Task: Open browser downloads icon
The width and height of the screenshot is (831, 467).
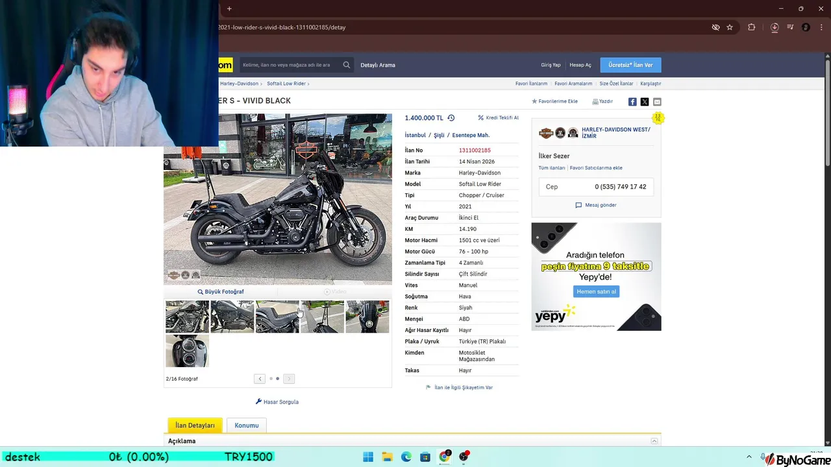Action: (x=775, y=27)
